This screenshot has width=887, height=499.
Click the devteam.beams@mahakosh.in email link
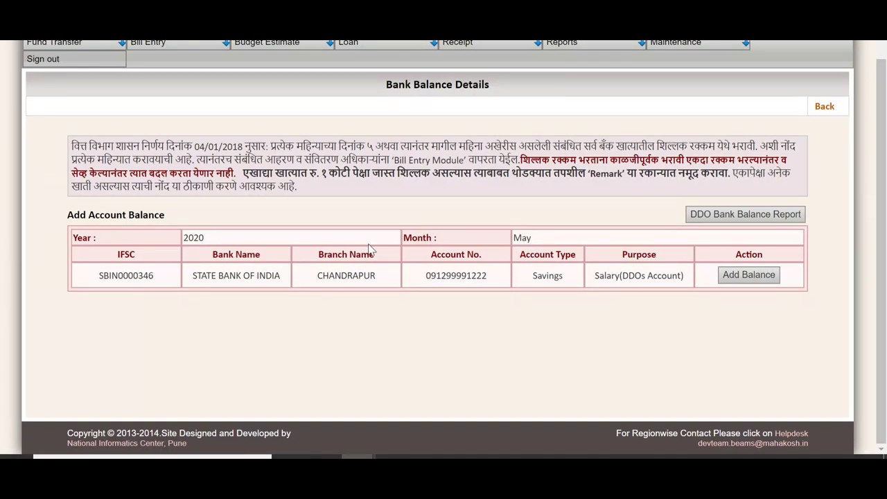(x=753, y=444)
